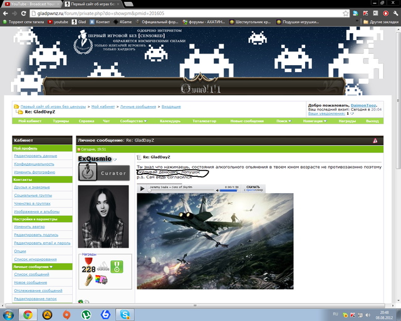Viewport: 401px width, 321px height.
Task: Open Список игнорирования sidebar link
Action: coord(35,260)
